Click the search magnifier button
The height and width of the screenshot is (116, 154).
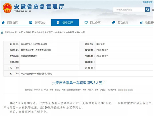148,10
